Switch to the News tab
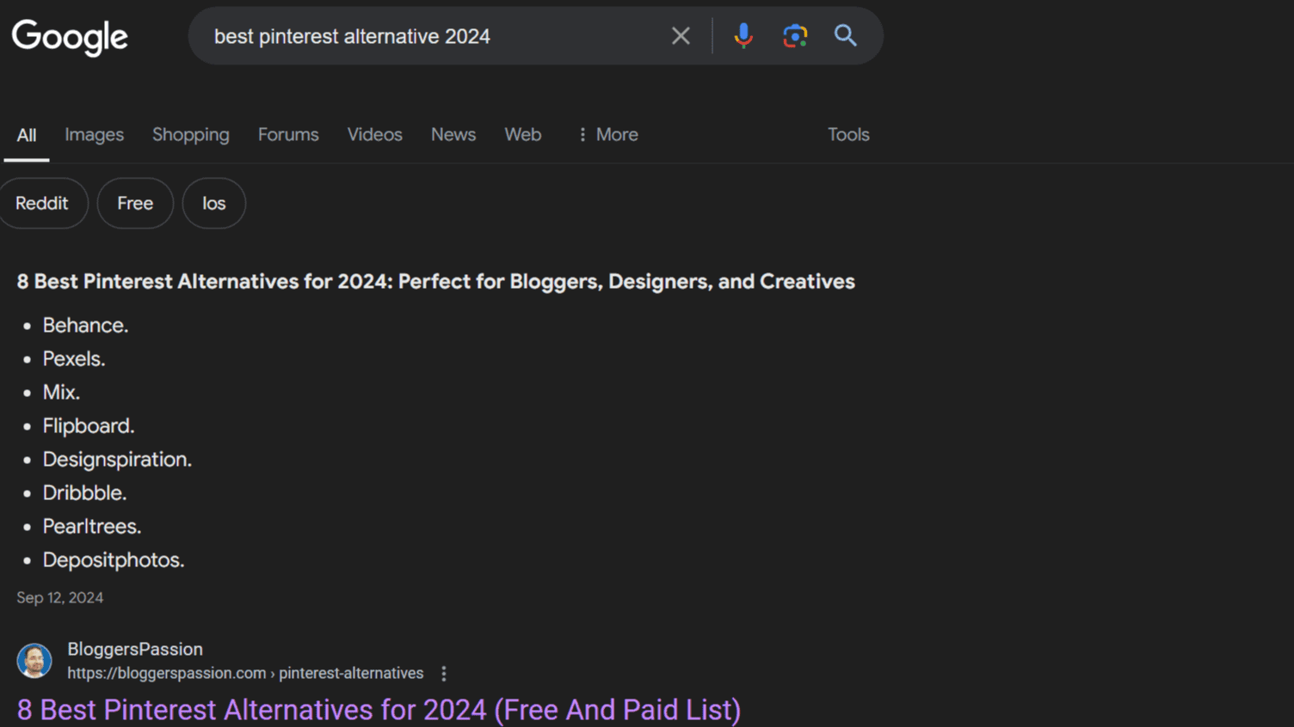Viewport: 1294px width, 727px height. point(453,134)
